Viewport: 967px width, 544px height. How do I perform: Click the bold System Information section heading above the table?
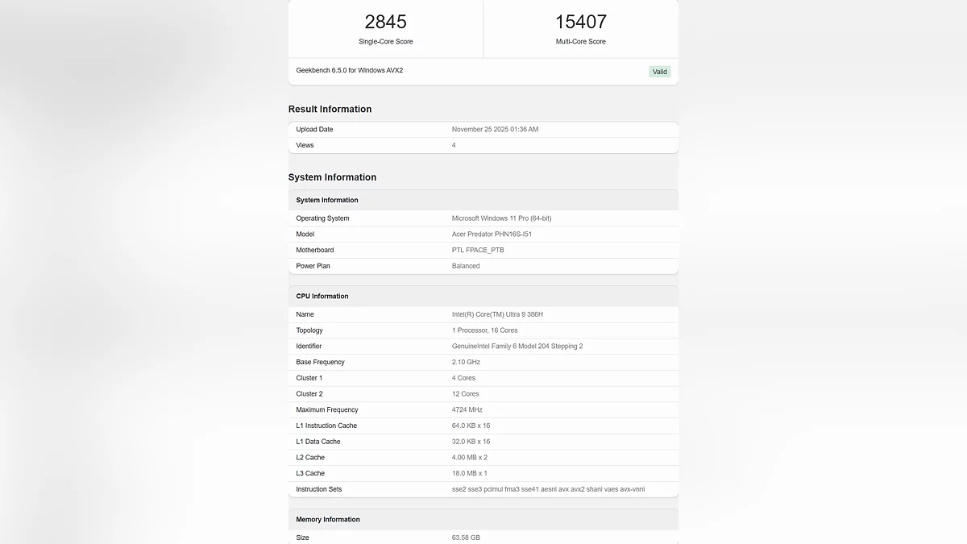332,177
